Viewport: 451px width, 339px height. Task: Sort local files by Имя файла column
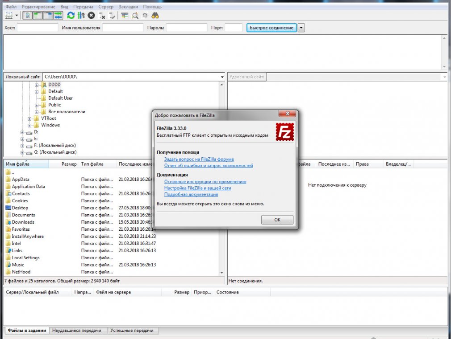[x=26, y=164]
